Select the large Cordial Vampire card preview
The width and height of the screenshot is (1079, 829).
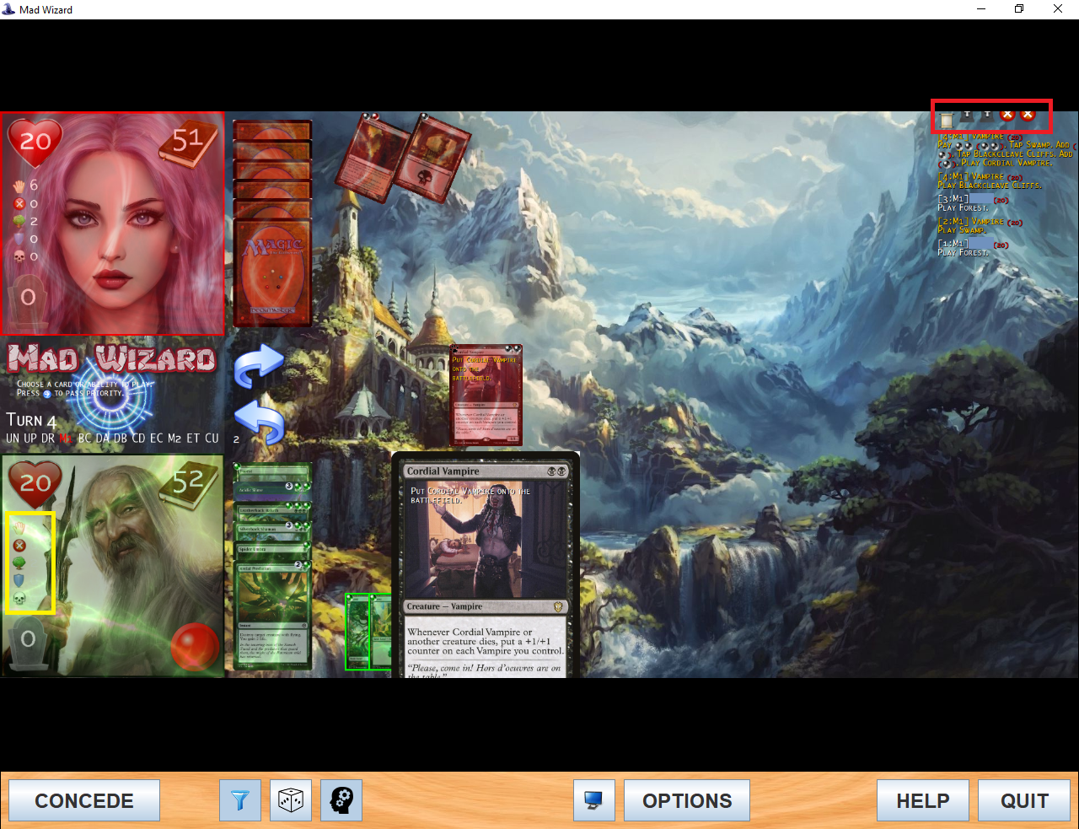(x=485, y=565)
